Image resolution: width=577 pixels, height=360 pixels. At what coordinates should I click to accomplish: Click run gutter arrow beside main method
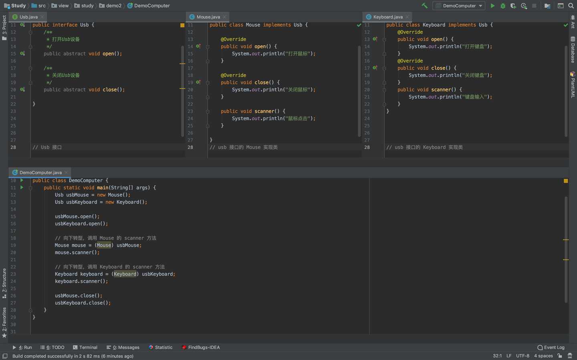click(x=22, y=188)
